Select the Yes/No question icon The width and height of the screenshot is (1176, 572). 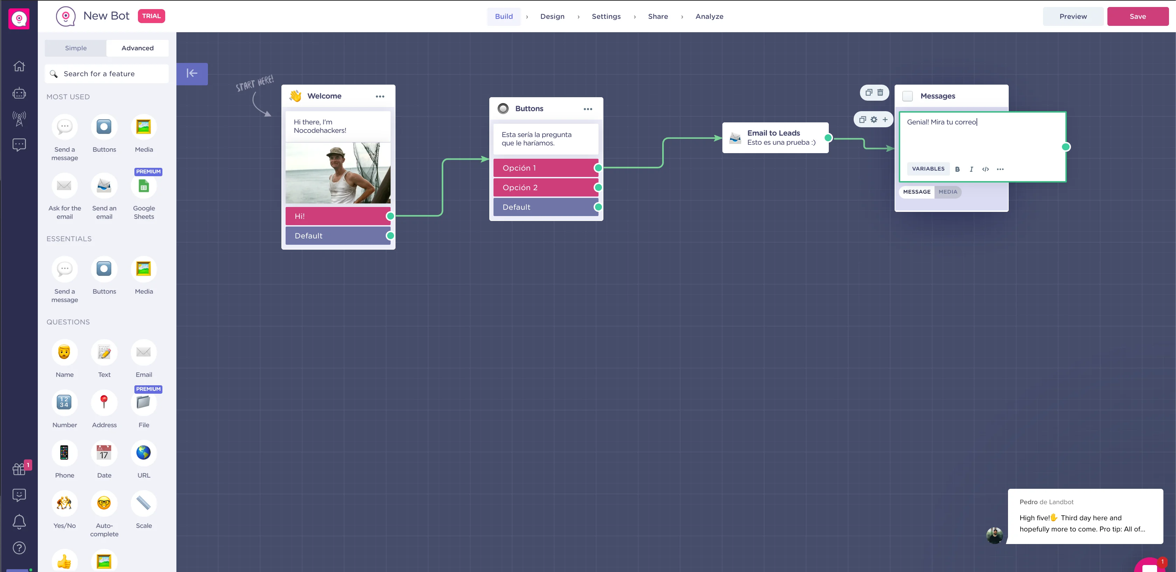coord(64,503)
